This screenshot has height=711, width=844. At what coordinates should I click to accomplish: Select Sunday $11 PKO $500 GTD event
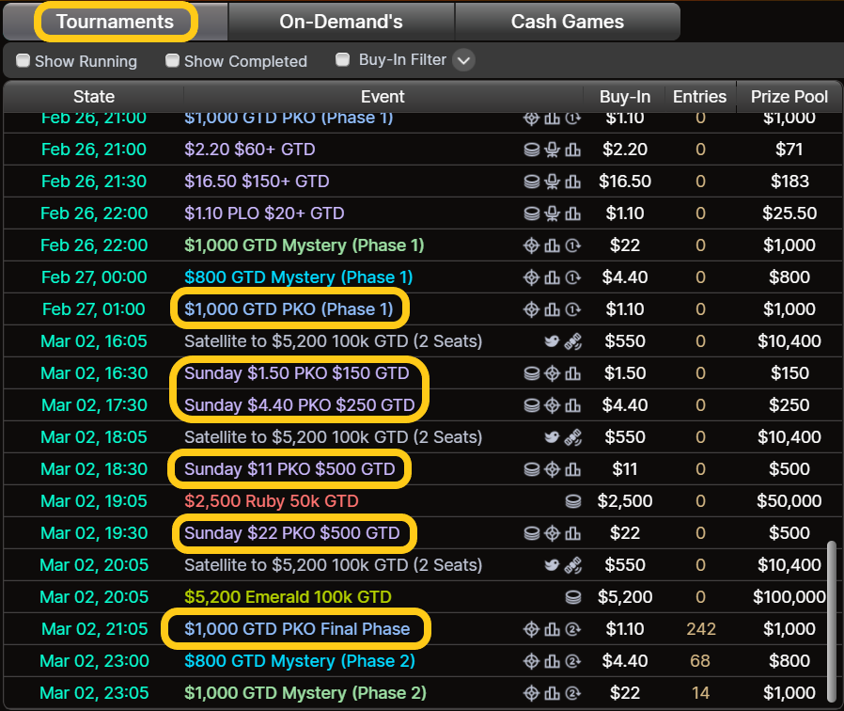point(289,469)
